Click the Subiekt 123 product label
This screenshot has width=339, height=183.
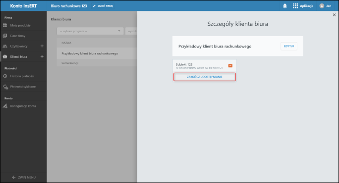pos(184,64)
